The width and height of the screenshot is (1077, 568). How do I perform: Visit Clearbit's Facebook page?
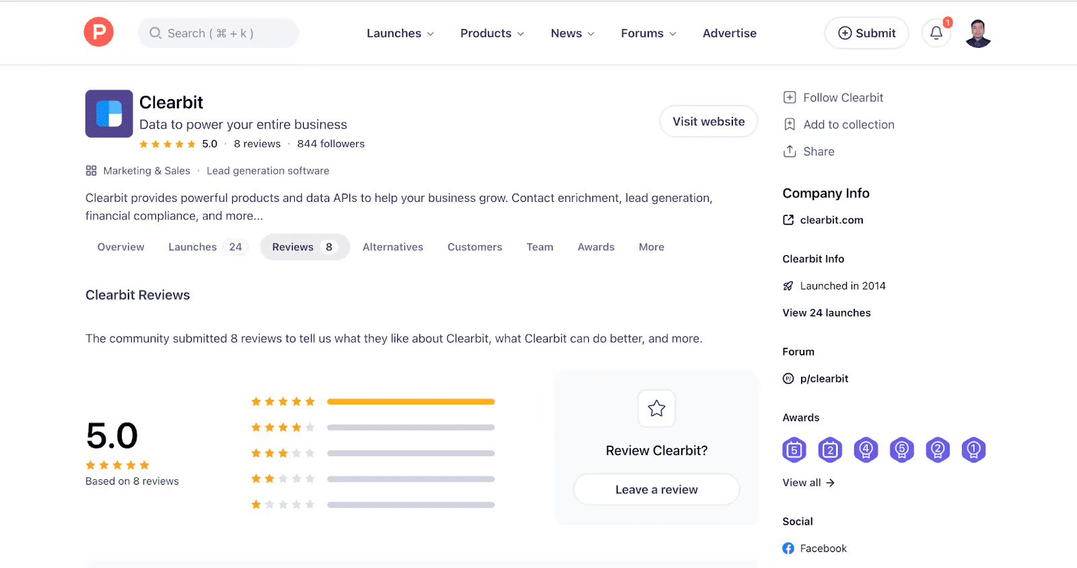pyautogui.click(x=814, y=548)
